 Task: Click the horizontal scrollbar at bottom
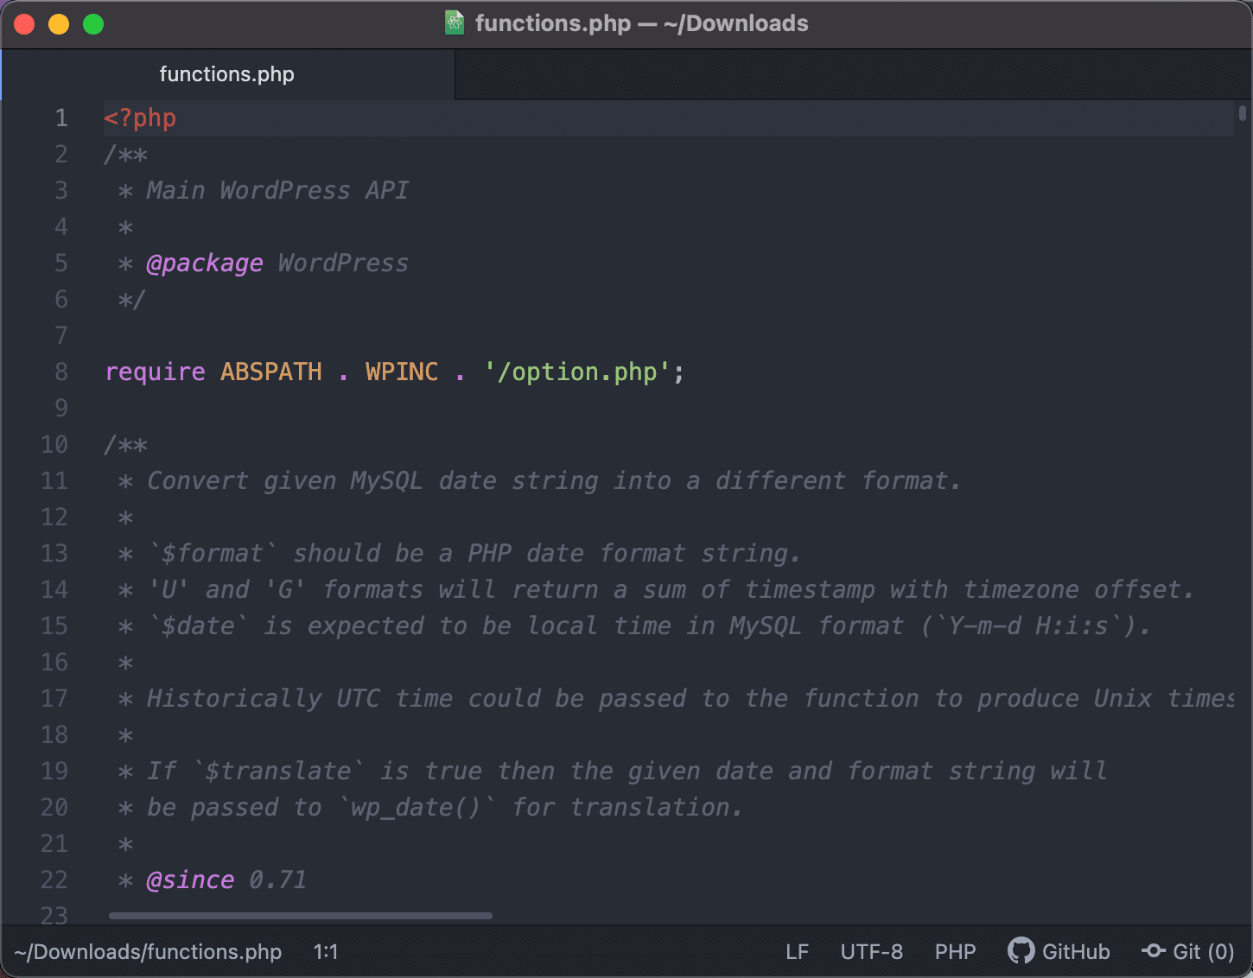pyautogui.click(x=301, y=915)
